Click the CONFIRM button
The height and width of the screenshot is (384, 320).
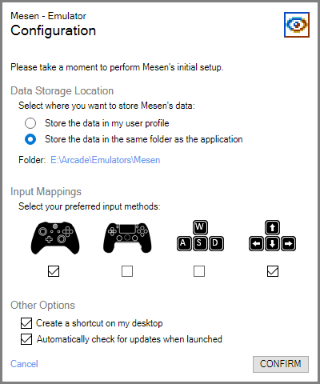tap(281, 364)
